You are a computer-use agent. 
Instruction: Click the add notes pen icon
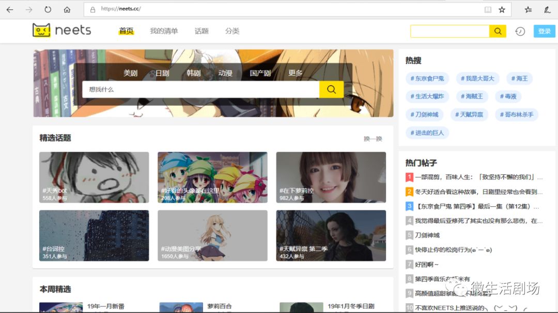[x=547, y=10]
